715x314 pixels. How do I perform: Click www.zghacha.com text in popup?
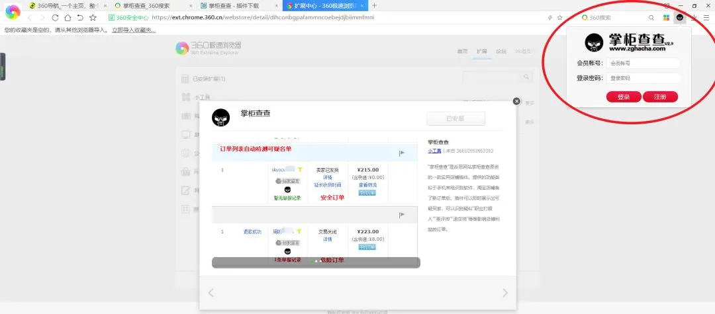click(637, 49)
